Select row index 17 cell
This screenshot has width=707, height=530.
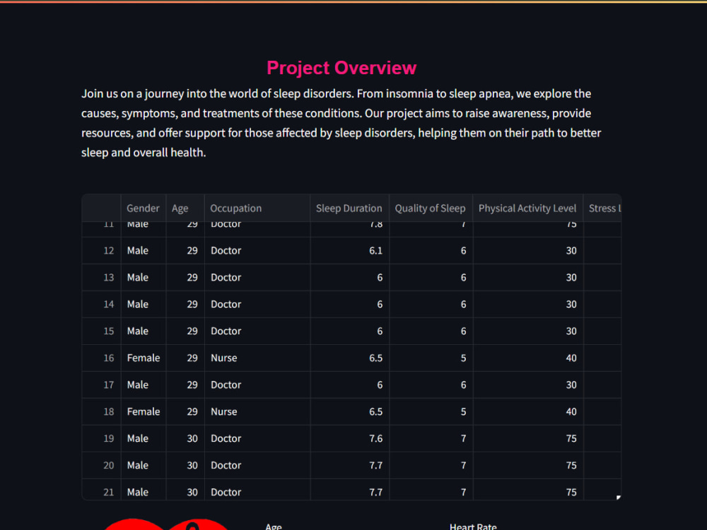tap(101, 385)
